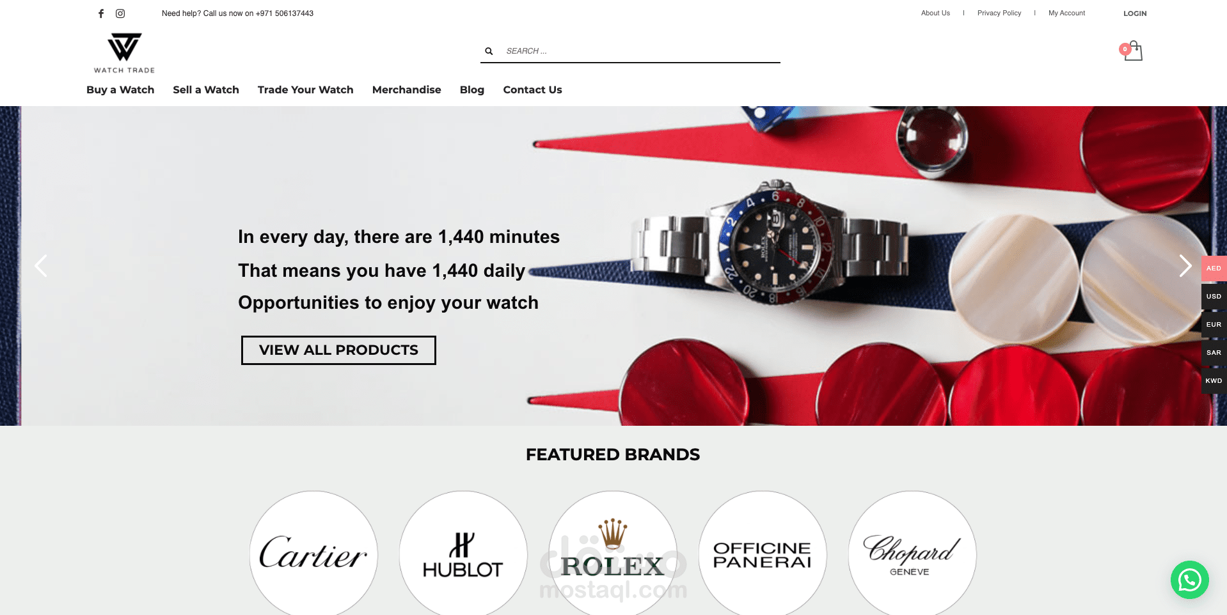Switch currency to EUR
The height and width of the screenshot is (615, 1227).
coord(1214,325)
